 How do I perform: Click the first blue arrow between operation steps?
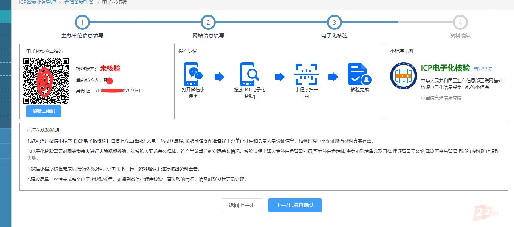click(x=219, y=77)
